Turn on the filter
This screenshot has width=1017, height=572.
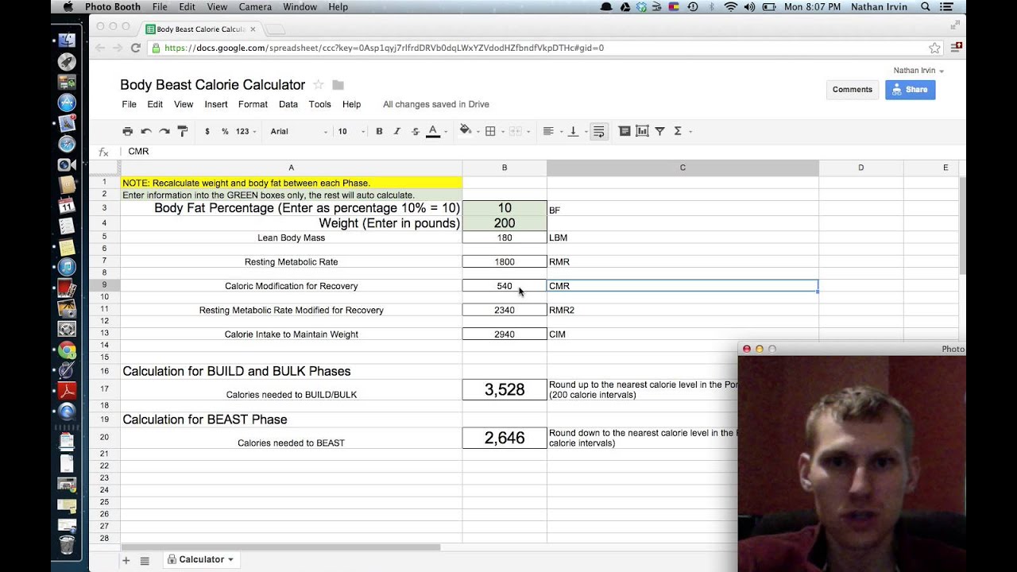[659, 131]
